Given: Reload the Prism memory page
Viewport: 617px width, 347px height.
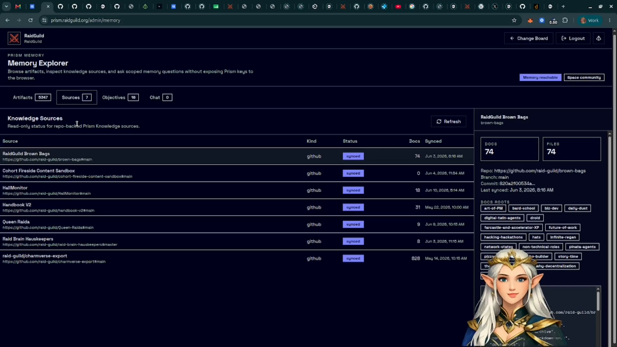Looking at the screenshot, I should pyautogui.click(x=31, y=20).
